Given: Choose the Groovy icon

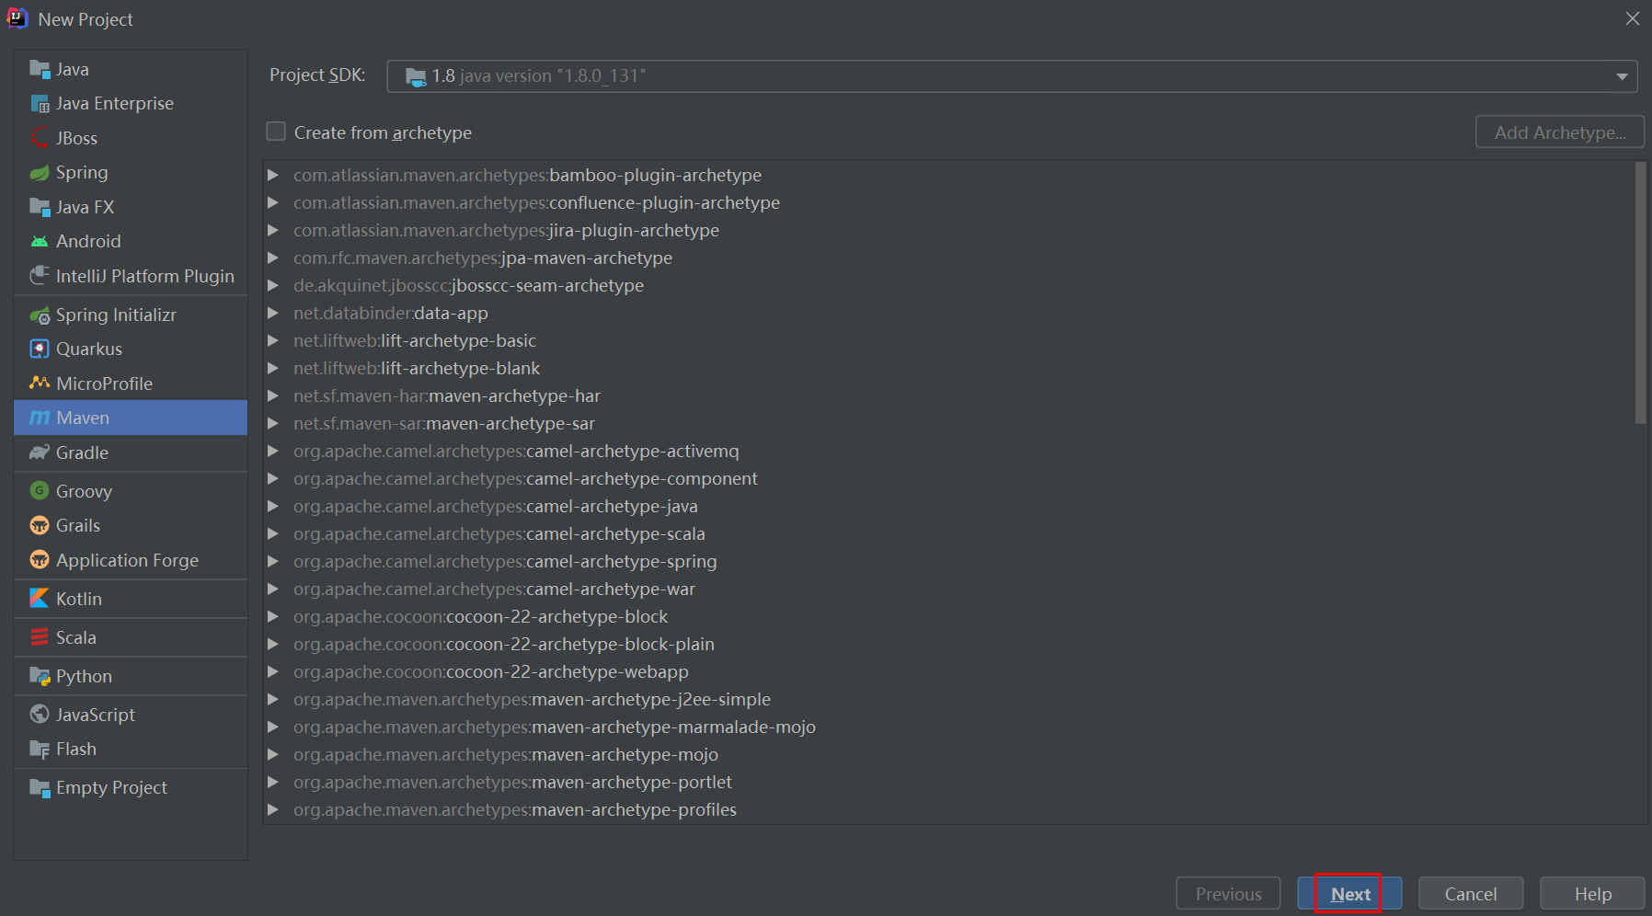Looking at the screenshot, I should click(40, 491).
